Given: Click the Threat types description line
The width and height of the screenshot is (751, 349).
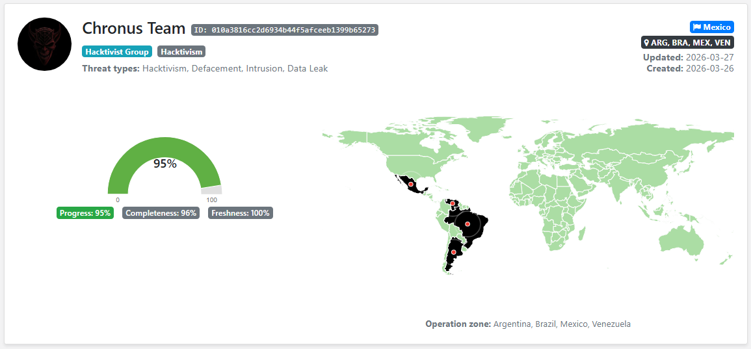Looking at the screenshot, I should [x=205, y=68].
